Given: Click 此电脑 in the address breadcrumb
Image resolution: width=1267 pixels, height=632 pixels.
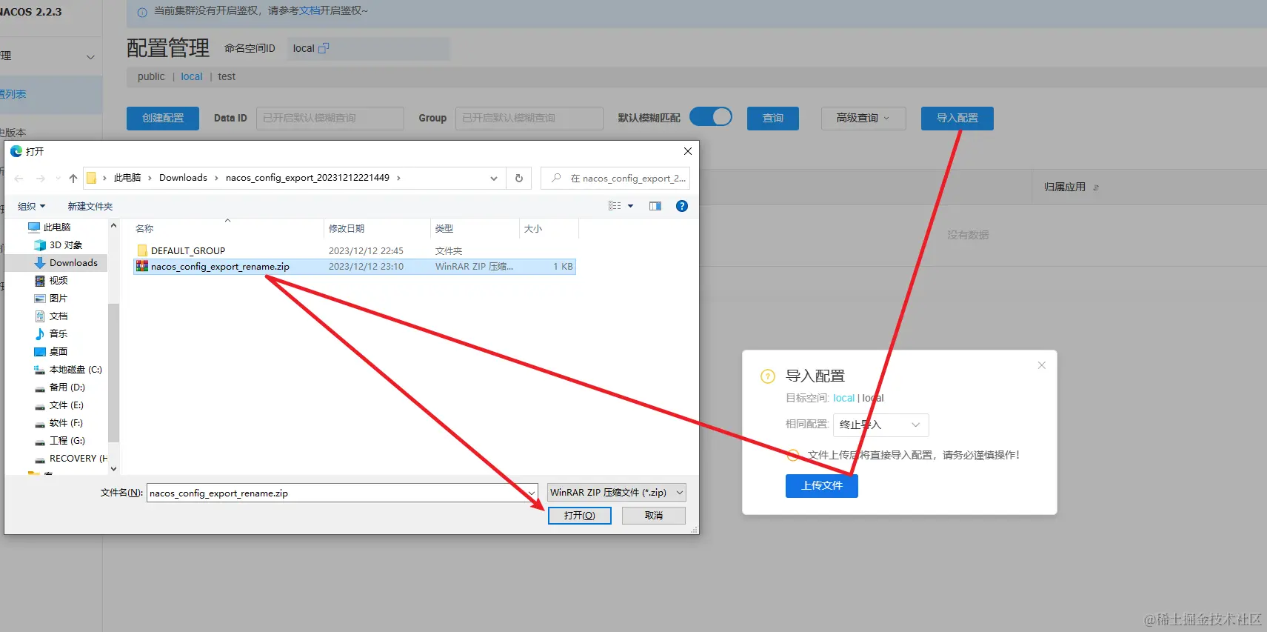Looking at the screenshot, I should click(x=127, y=178).
